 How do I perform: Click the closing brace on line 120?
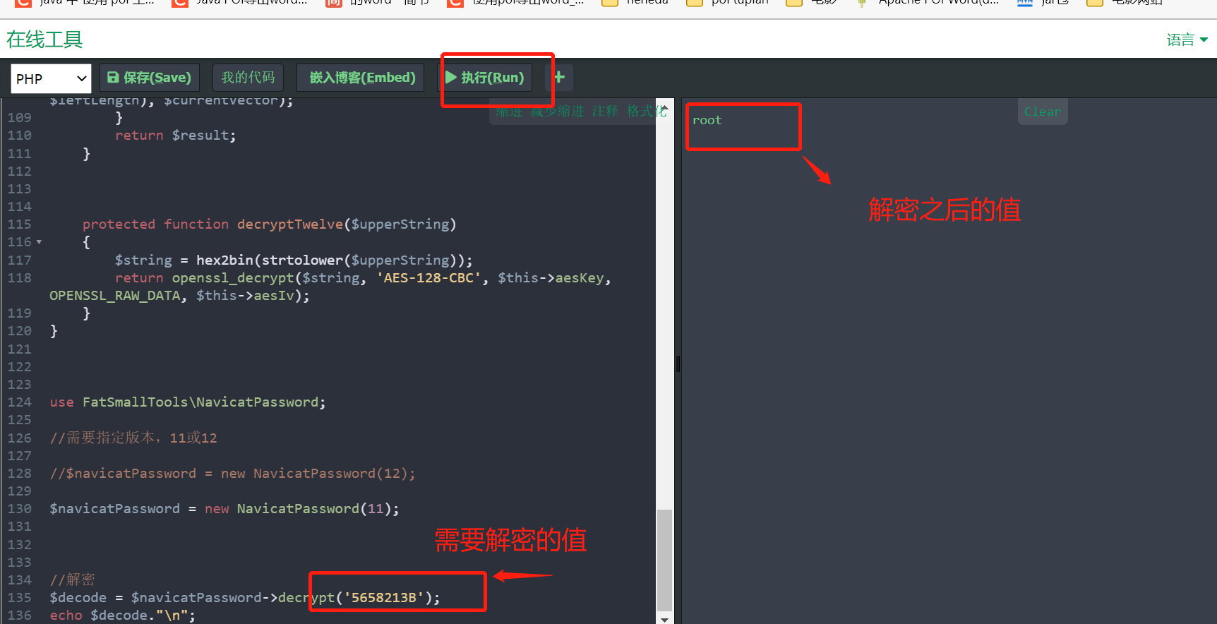pos(54,331)
